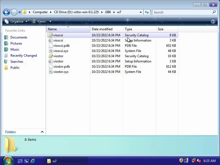
Task: Click Show Desktop in Quick Launch
Action: (20, 161)
